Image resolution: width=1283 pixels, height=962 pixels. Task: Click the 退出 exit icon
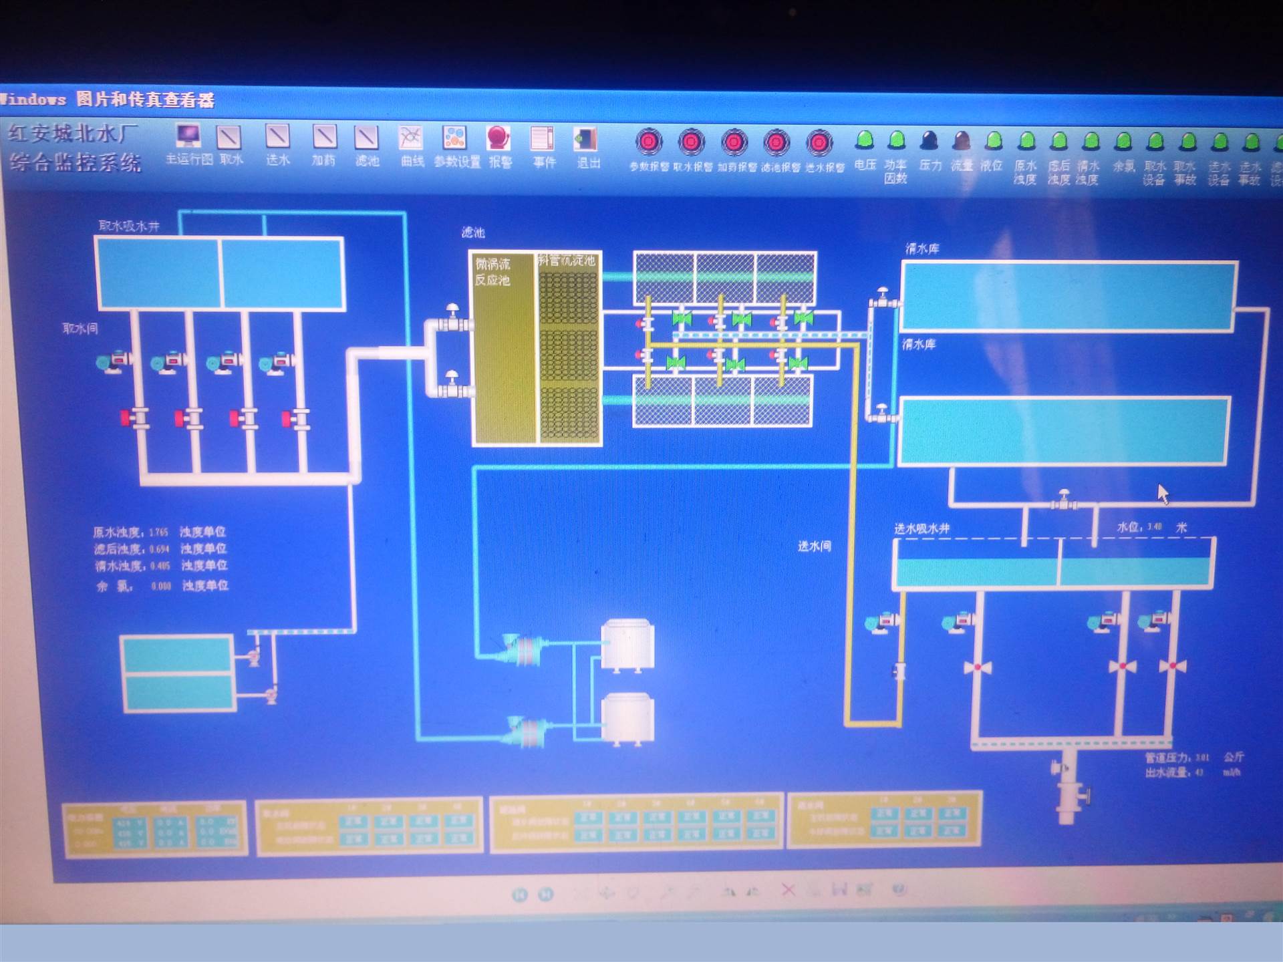click(585, 140)
